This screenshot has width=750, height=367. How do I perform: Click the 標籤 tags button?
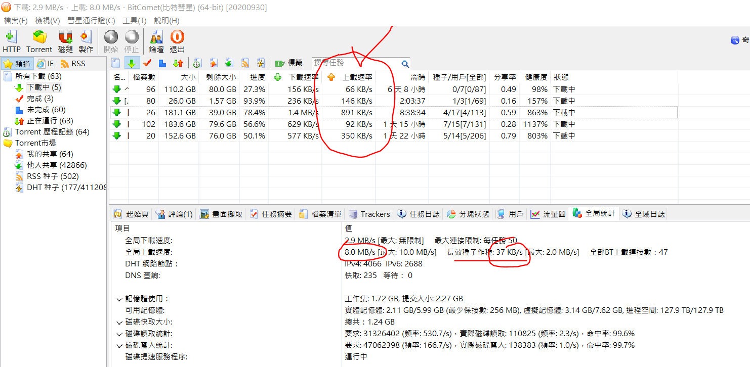(288, 63)
